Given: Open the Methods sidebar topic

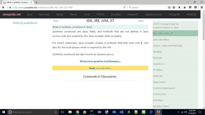Looking at the screenshot, I should coord(175,76).
